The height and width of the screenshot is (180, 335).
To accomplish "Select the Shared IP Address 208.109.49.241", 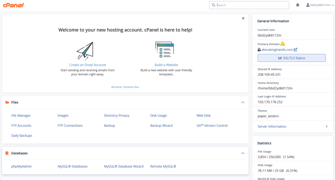I will pyautogui.click(x=269, y=74).
